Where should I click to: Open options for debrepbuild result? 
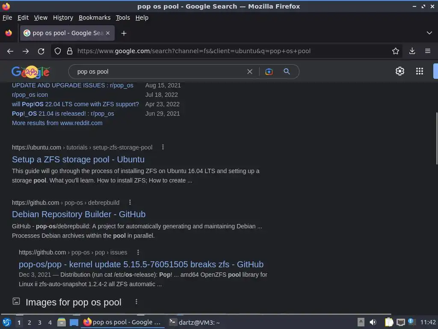[130, 202]
